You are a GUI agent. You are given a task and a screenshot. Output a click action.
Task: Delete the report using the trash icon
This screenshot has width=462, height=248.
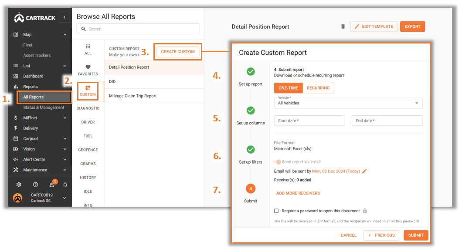(x=343, y=27)
